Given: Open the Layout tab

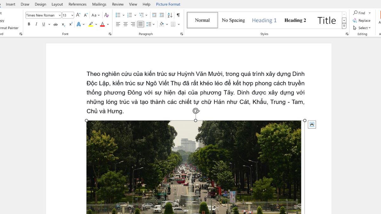Looking at the screenshot, I should [57, 4].
